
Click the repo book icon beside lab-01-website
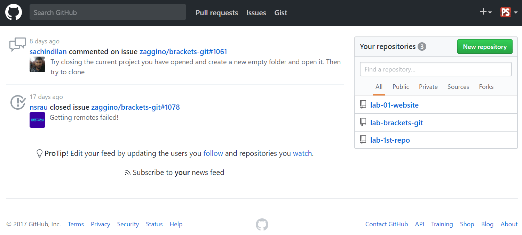point(363,104)
